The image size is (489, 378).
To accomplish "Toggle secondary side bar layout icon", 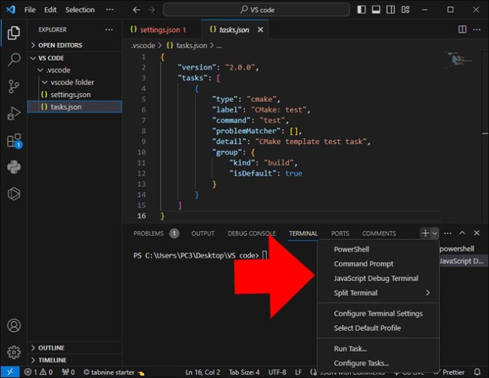I will click(390, 10).
